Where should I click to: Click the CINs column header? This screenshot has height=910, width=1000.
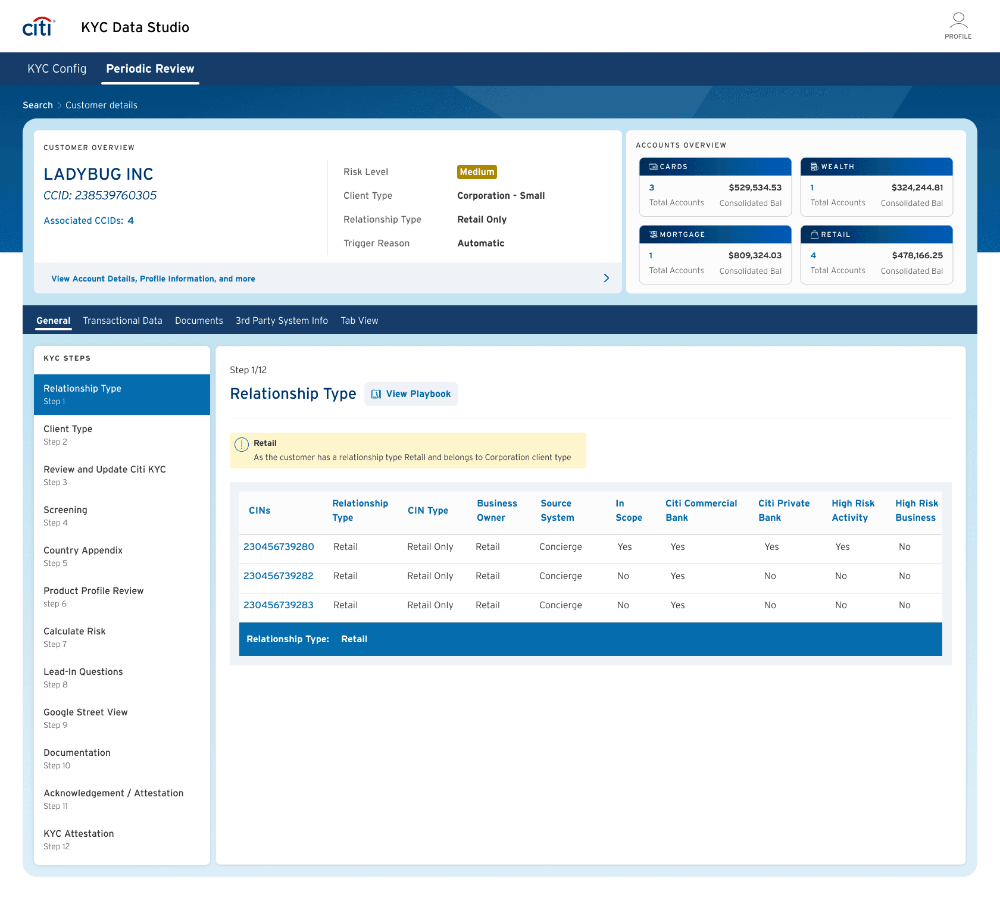coord(260,511)
